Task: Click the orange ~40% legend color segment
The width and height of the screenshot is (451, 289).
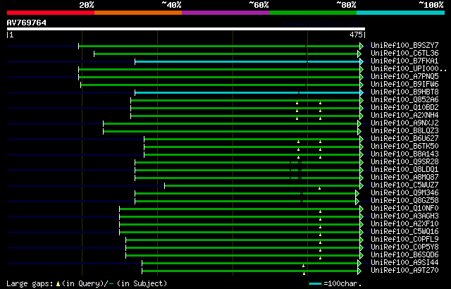Action: point(138,13)
